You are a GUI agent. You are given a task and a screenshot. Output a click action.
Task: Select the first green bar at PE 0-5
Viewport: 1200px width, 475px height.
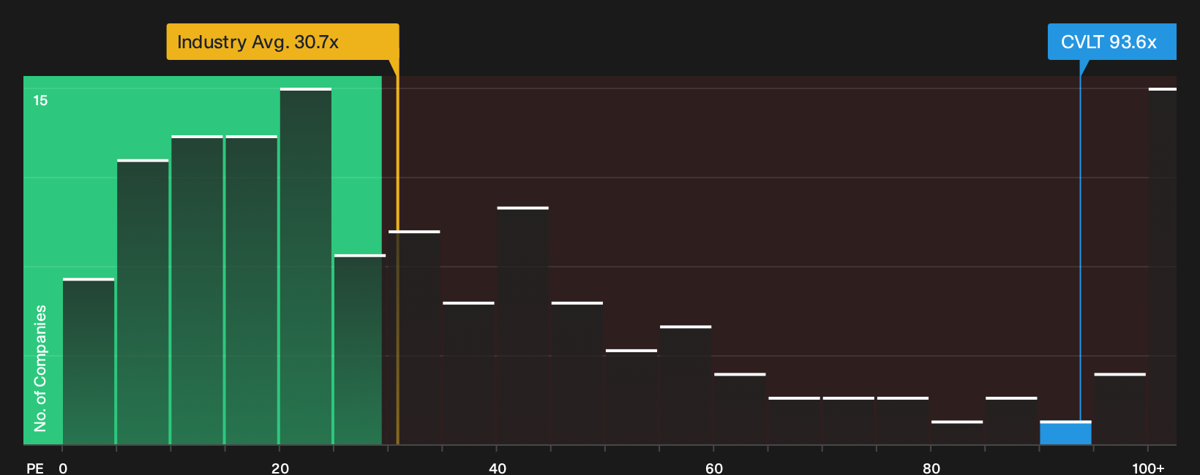pos(89,361)
